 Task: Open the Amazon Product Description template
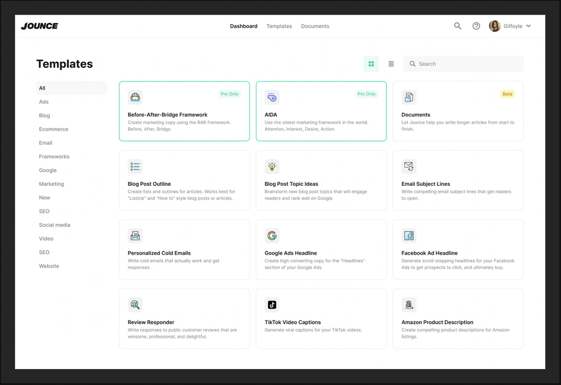[458, 319]
